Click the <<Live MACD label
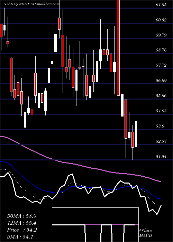173x242 pixels. pyautogui.click(x=146, y=233)
